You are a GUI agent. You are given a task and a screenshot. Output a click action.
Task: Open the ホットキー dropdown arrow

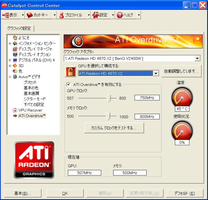pos(55,15)
